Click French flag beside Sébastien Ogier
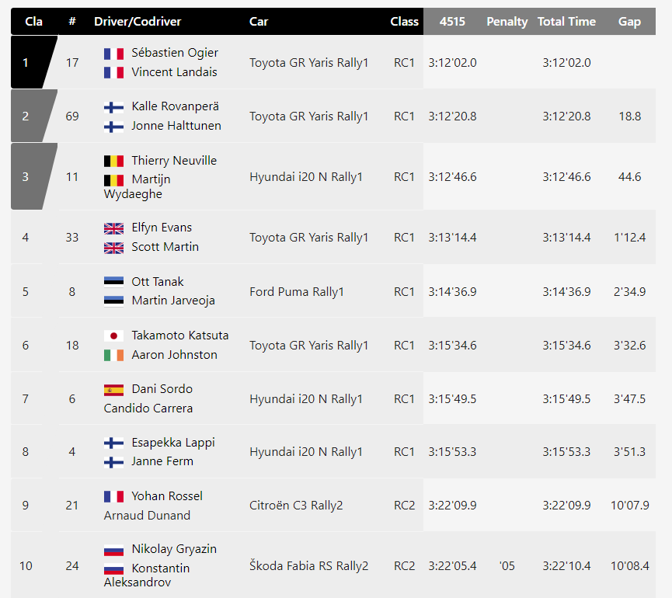This screenshot has height=598, width=672. coord(113,54)
